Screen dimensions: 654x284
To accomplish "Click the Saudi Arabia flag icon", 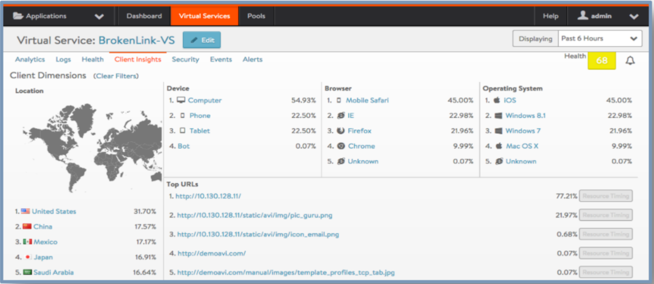I will [x=27, y=273].
